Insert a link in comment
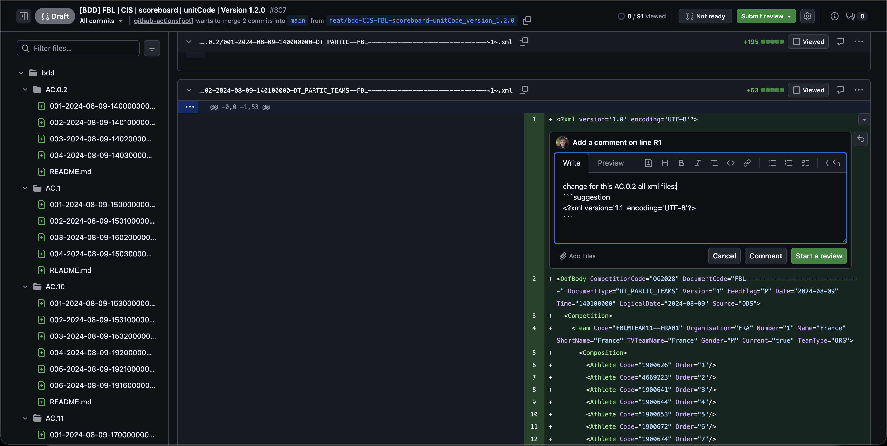 point(747,163)
